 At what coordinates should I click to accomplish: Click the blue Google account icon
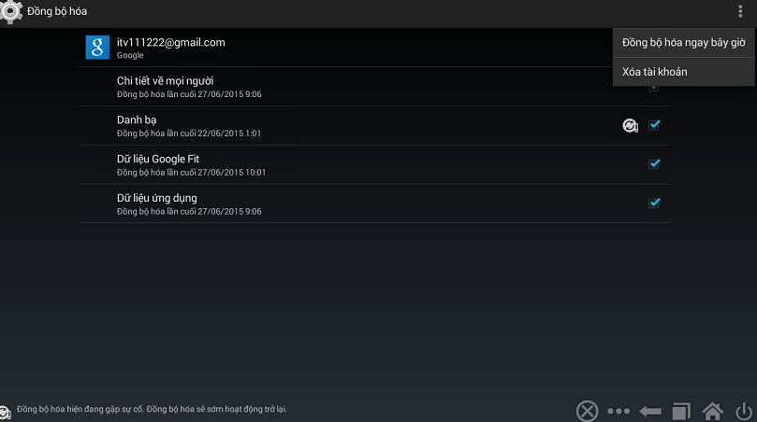coord(97,48)
